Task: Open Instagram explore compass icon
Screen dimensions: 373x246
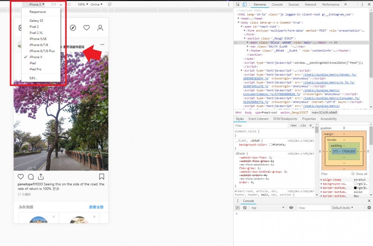Action: 73,28
